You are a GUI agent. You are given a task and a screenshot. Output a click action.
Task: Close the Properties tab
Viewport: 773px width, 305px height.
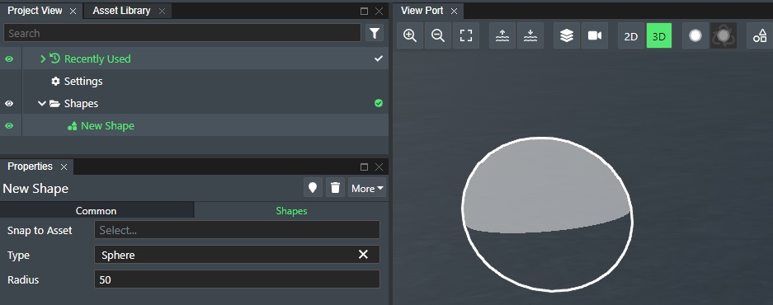tap(64, 167)
